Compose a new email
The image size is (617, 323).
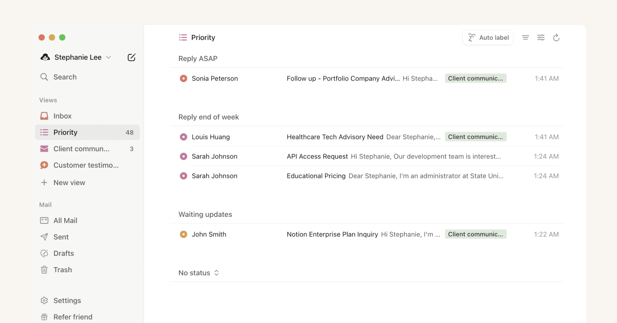131,57
